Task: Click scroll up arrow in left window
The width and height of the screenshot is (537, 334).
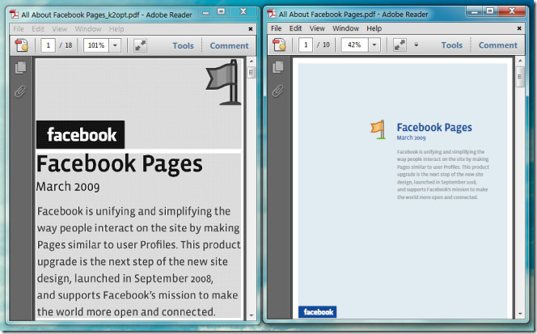Action: pyautogui.click(x=252, y=61)
